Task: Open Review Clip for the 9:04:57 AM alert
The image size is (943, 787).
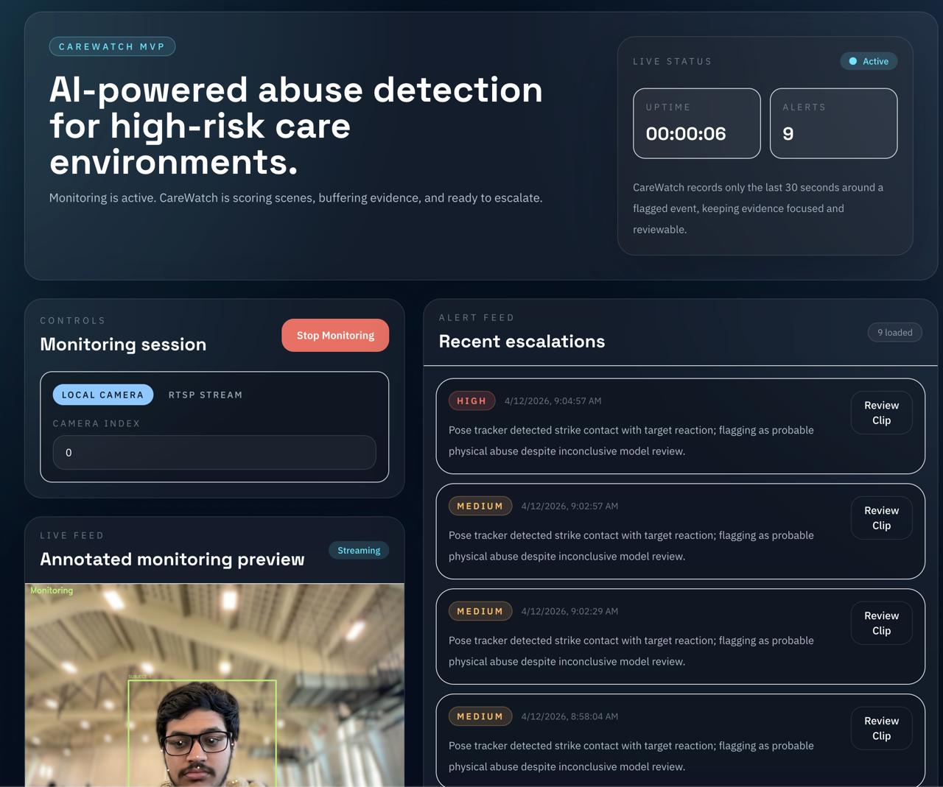Action: (881, 413)
